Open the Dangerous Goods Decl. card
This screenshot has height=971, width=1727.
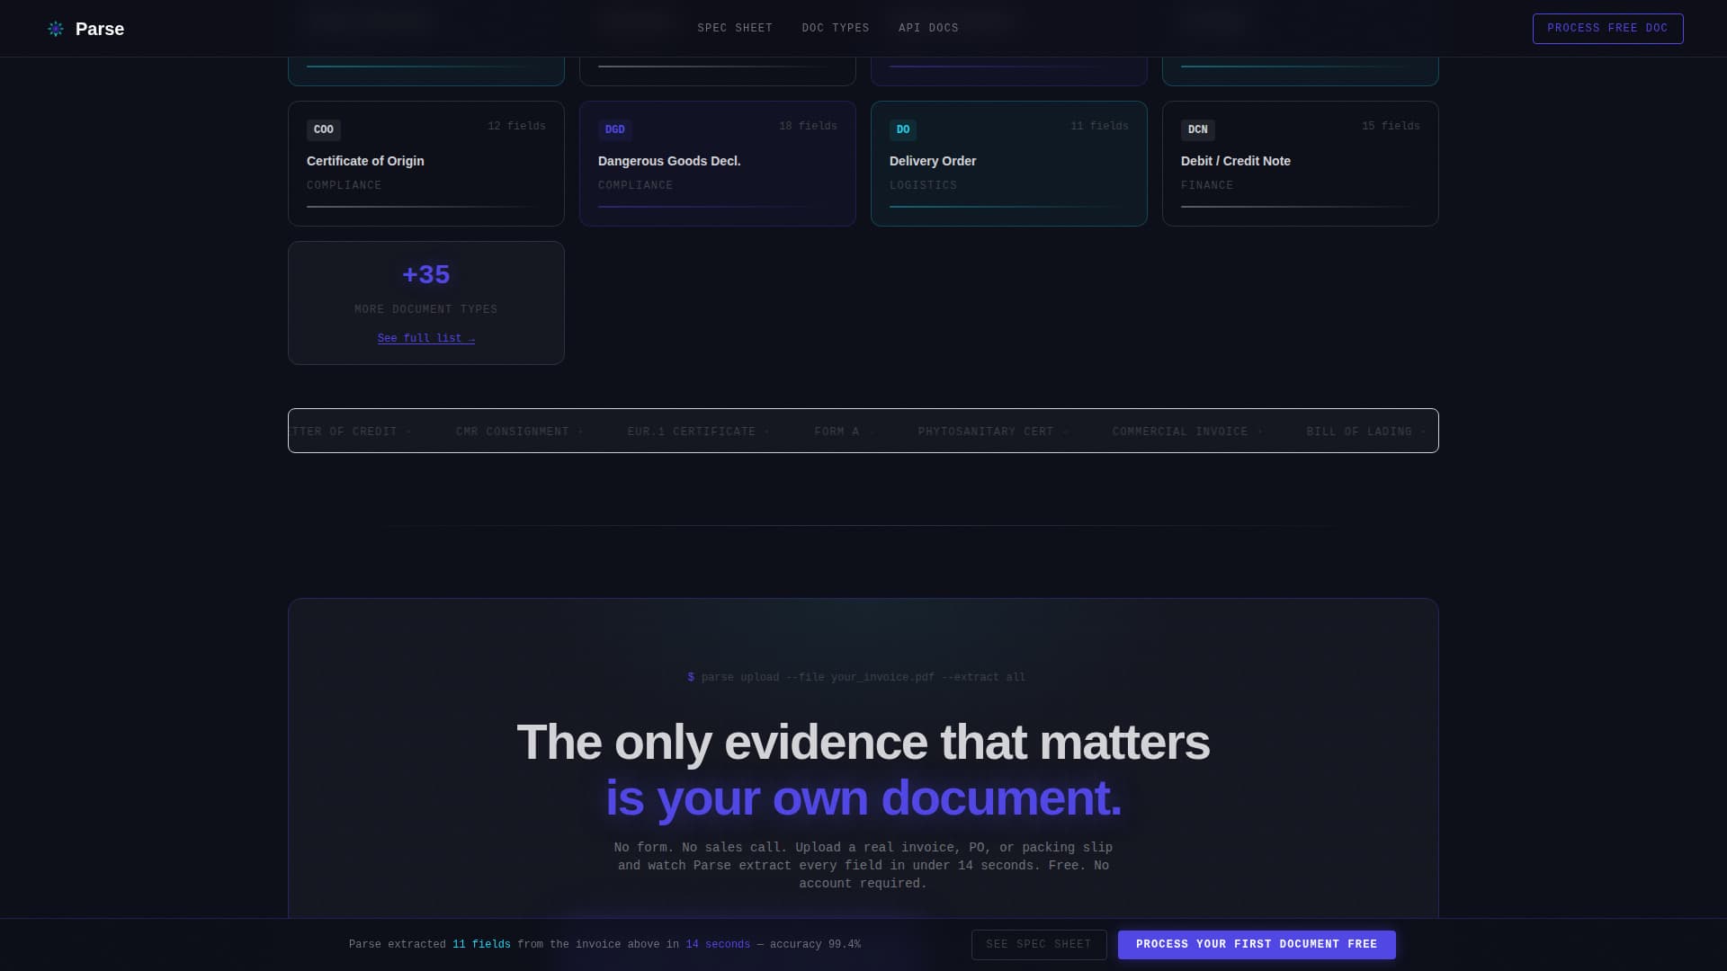(x=718, y=164)
